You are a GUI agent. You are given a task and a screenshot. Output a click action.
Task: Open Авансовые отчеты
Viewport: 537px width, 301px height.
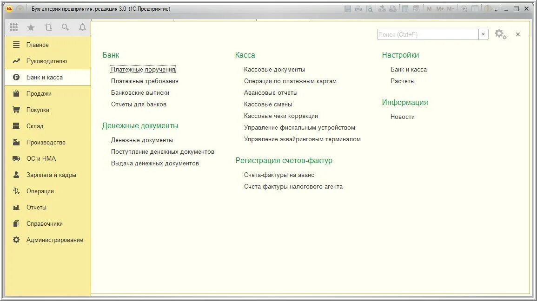coord(271,93)
